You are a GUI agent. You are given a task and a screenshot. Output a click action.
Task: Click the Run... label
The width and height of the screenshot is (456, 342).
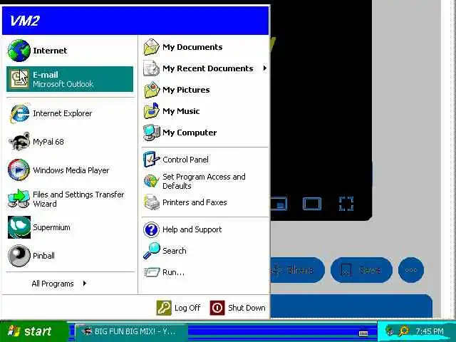click(x=173, y=272)
